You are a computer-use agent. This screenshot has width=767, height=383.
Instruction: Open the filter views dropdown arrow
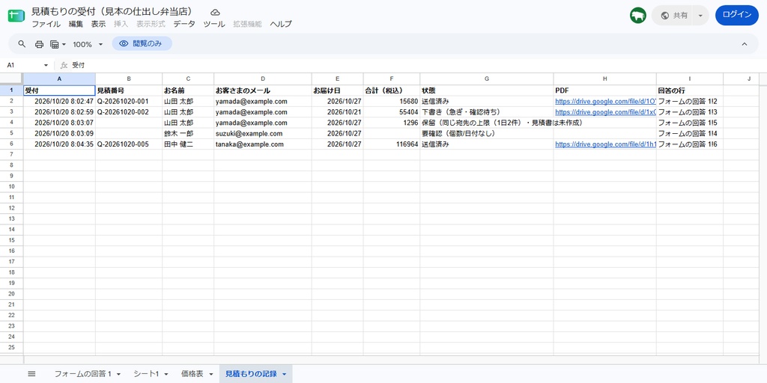(x=64, y=44)
